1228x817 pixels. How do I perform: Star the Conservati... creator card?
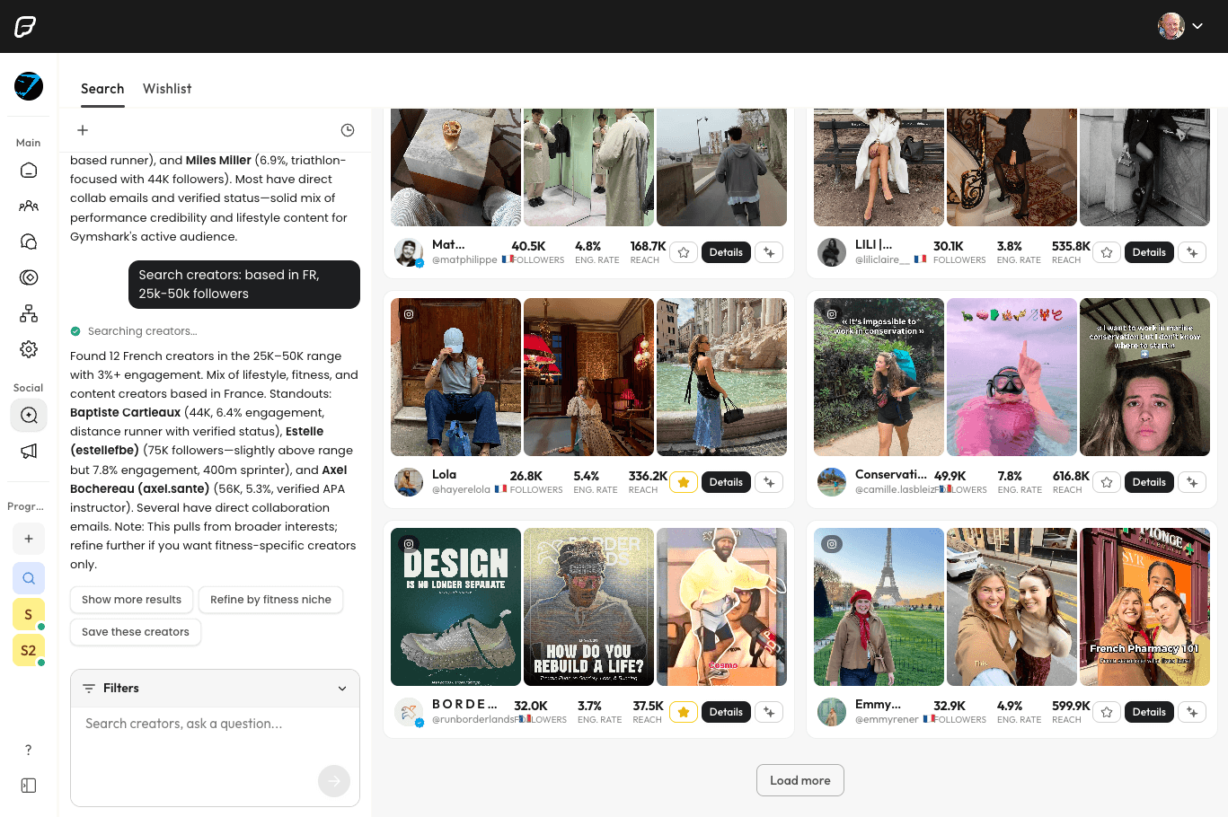point(1106,482)
